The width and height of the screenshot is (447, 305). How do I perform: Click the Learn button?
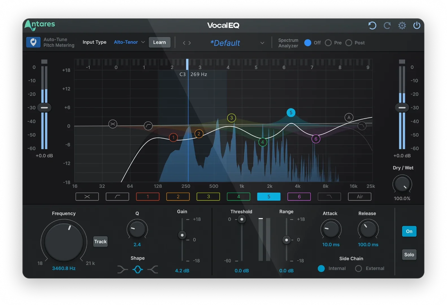tap(159, 42)
